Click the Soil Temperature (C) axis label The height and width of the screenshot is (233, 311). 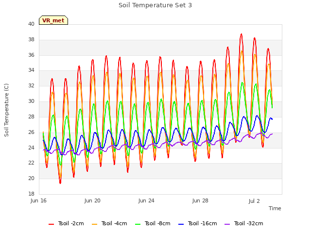(x=6, y=110)
